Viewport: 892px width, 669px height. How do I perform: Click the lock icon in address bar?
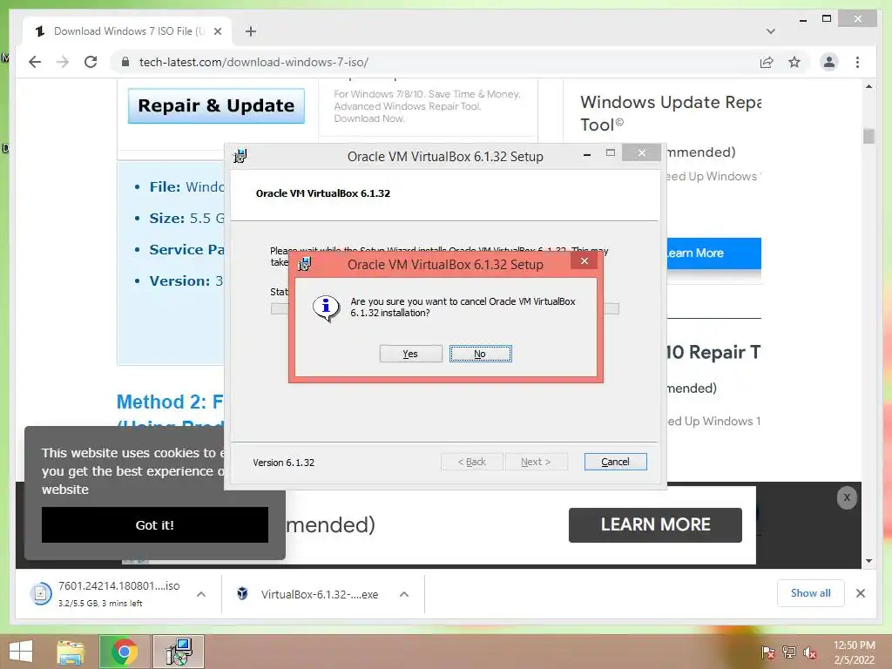[x=125, y=62]
